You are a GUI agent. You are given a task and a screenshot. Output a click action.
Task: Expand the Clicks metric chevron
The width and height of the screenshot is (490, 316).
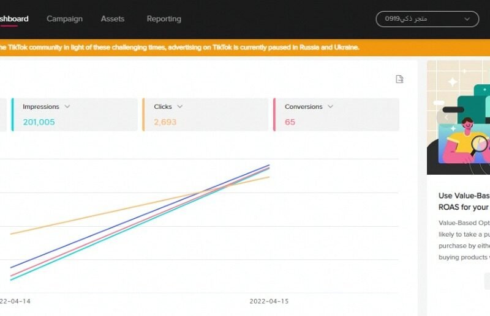179,106
